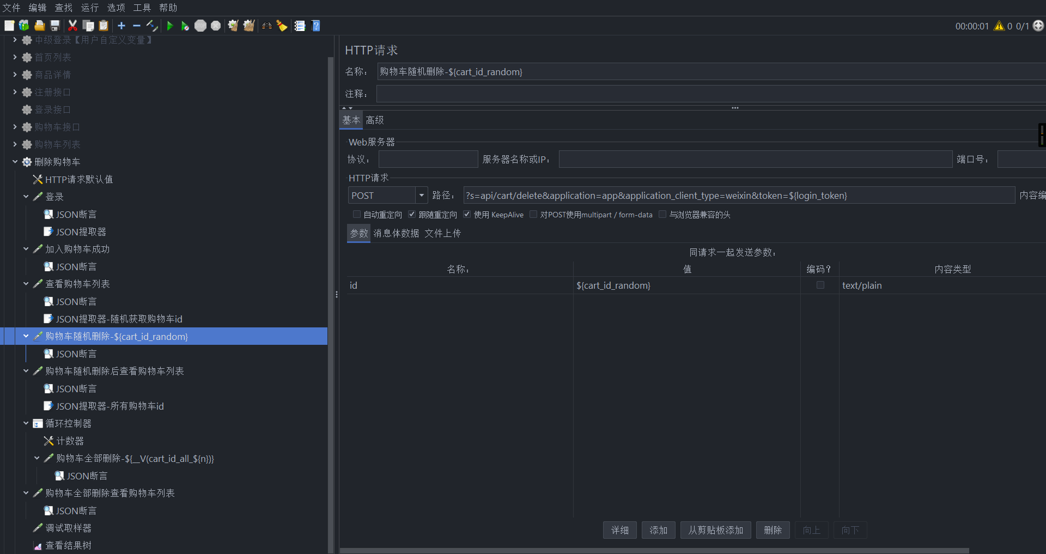This screenshot has width=1046, height=554.
Task: Click the thread status icon at top-right
Action: coord(1038,26)
